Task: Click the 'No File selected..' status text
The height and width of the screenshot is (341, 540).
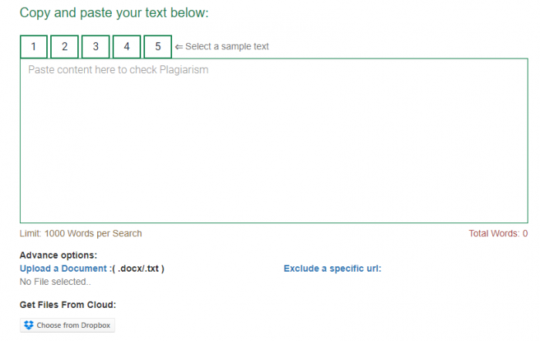Action: (55, 282)
